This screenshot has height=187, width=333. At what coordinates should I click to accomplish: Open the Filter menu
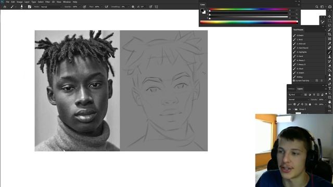click(x=47, y=2)
